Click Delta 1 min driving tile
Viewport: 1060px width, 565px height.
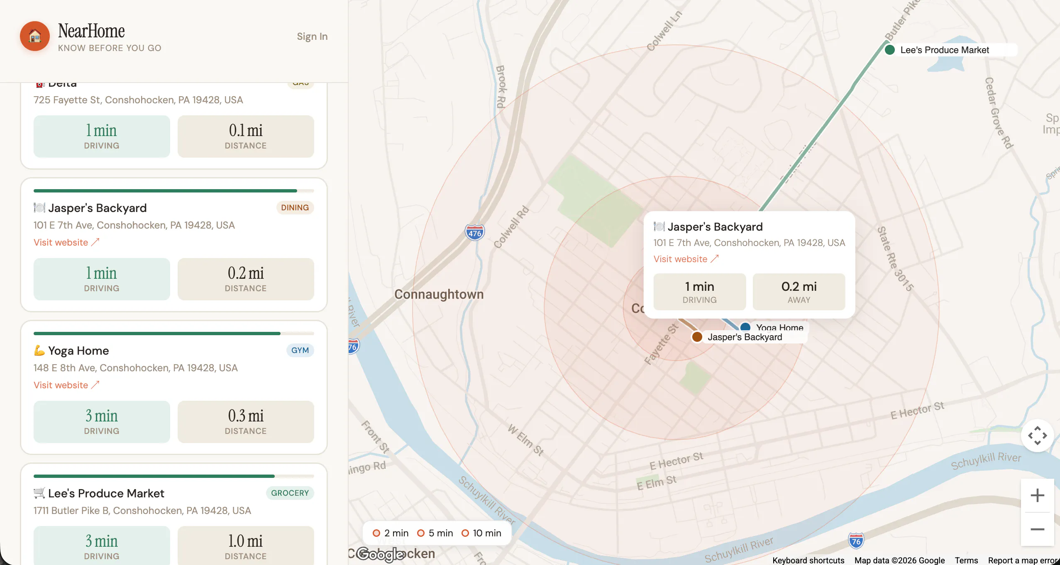click(x=102, y=136)
